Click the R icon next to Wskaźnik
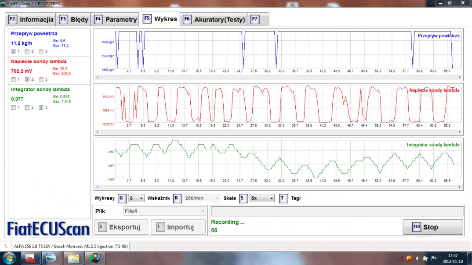This screenshot has width=472, height=265. tap(177, 198)
